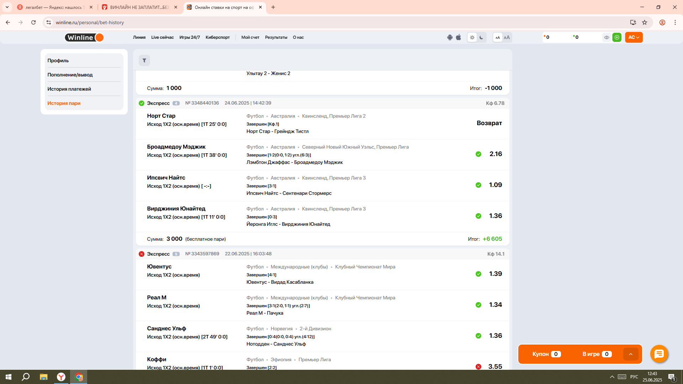Screen dimensions: 683x384
Task: Go back in browser history
Action: tap(8, 22)
